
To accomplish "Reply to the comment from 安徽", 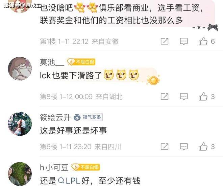I will [184, 42].
